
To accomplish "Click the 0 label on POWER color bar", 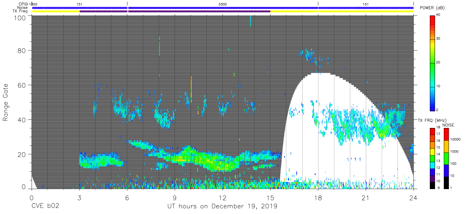I will tap(437, 110).
